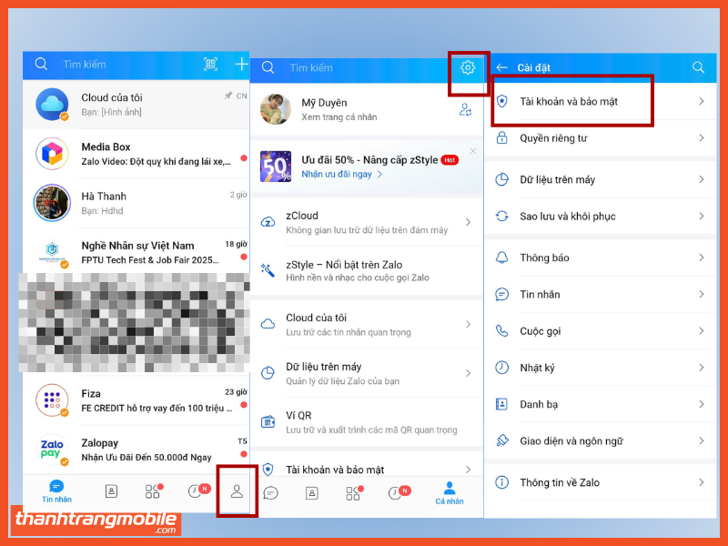Open Zalopay conversation title
Viewport: 728px width, 546px height.
tap(100, 443)
